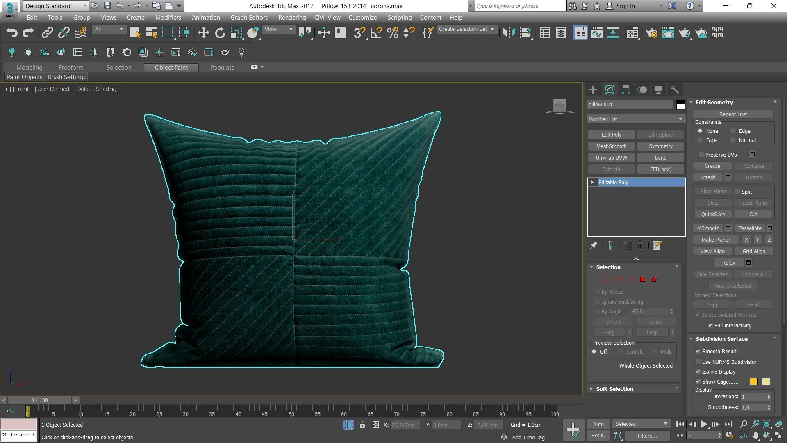787x443 pixels.
Task: Uncheck the Full Interactivity checkbox
Action: (710, 326)
